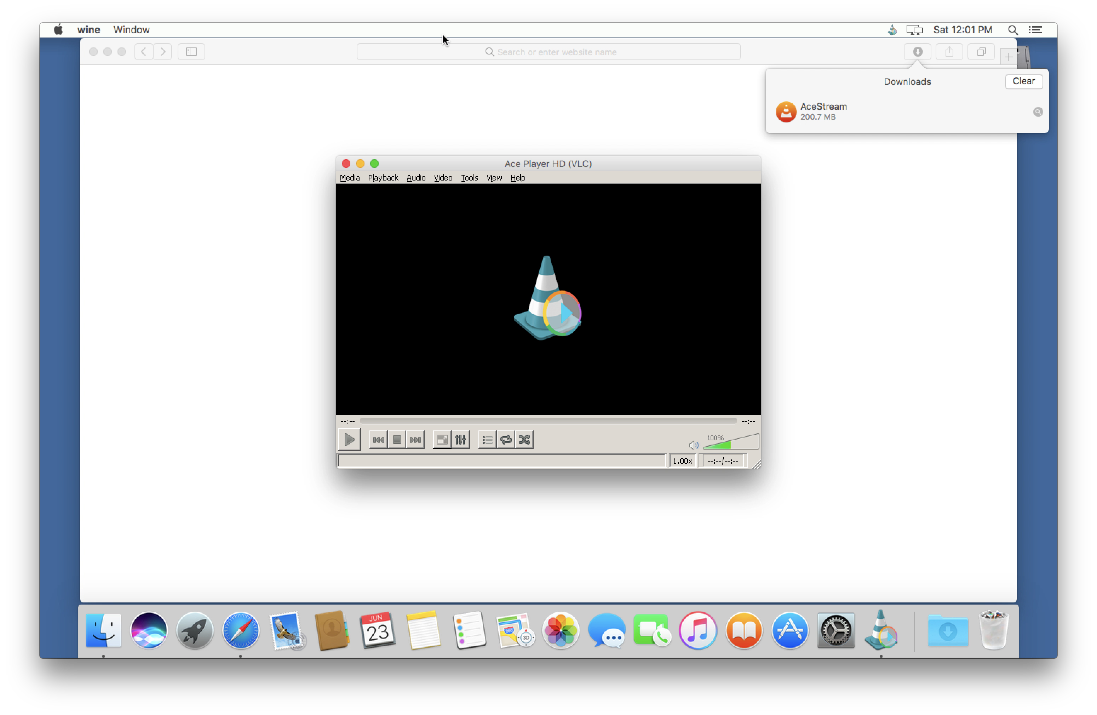This screenshot has width=1097, height=715.
Task: Expand the Window menu in menu bar
Action: tap(130, 30)
